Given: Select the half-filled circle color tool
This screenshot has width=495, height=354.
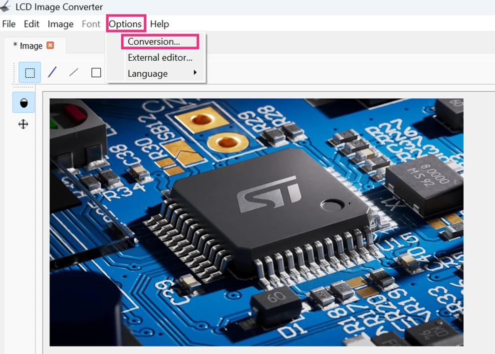Looking at the screenshot, I should coord(23,103).
